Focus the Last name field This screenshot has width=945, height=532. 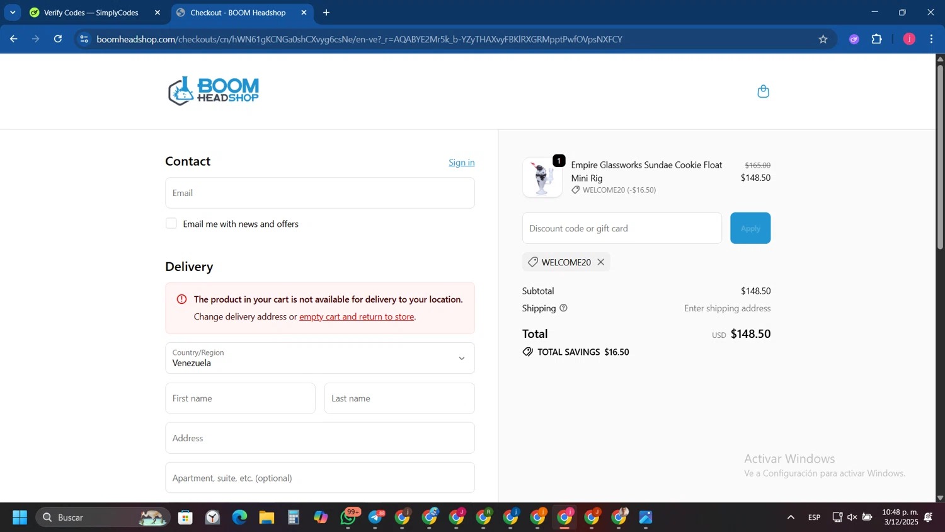point(399,398)
